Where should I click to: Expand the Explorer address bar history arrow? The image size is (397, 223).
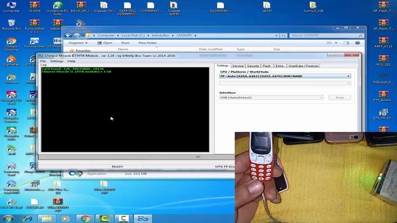click(x=276, y=36)
